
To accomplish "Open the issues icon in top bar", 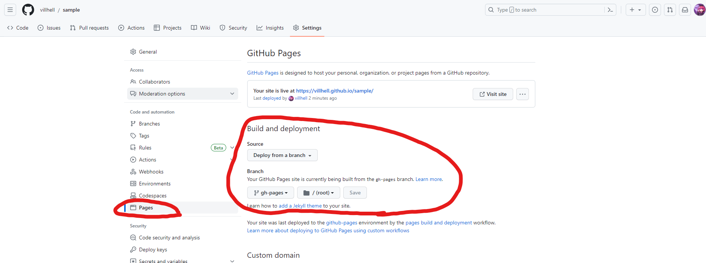I will (655, 10).
